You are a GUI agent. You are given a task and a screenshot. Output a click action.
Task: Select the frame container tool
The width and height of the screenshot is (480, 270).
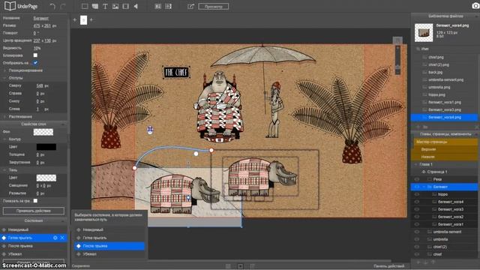pyautogui.click(x=125, y=6)
